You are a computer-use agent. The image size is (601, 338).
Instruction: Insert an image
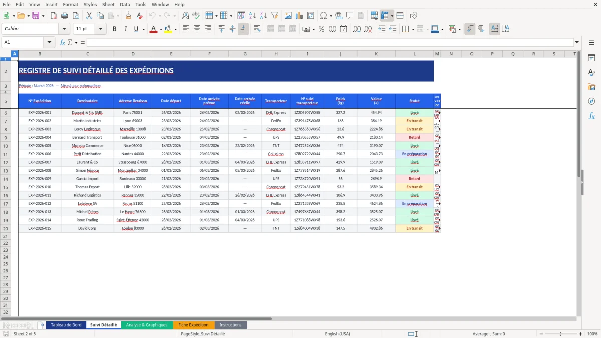[x=288, y=16]
